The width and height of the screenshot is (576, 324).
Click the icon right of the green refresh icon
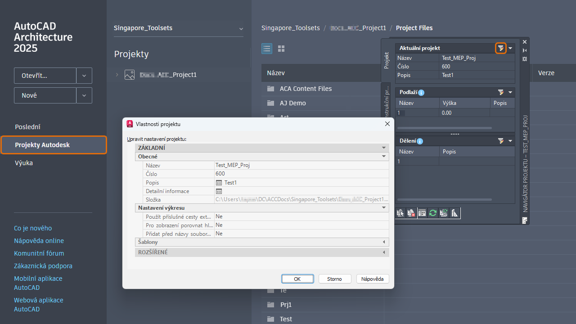click(443, 213)
